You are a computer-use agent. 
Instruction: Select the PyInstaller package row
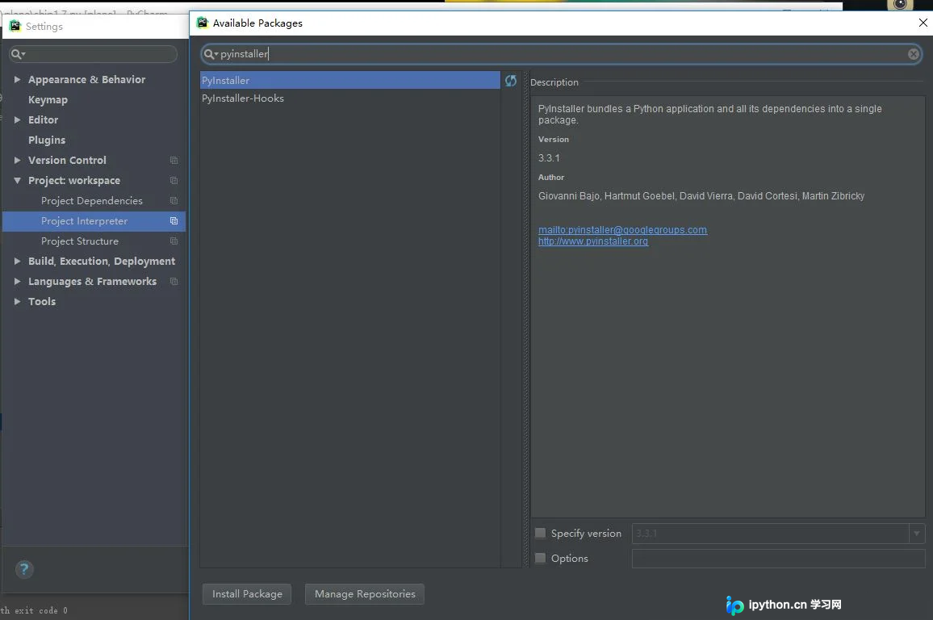coord(350,81)
